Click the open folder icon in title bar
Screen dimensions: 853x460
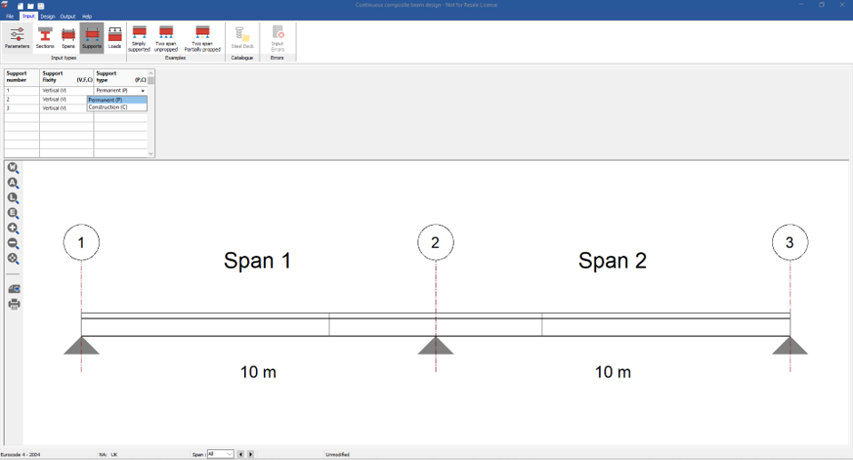(x=31, y=6)
